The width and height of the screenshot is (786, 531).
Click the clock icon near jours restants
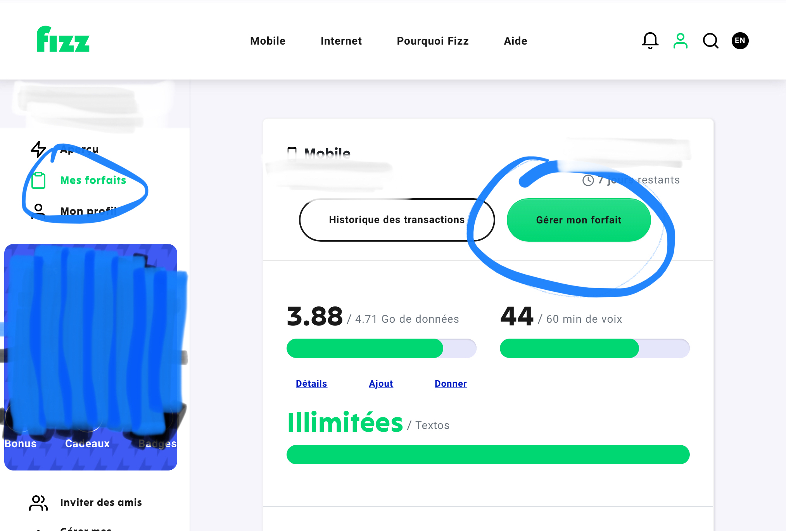click(x=588, y=180)
